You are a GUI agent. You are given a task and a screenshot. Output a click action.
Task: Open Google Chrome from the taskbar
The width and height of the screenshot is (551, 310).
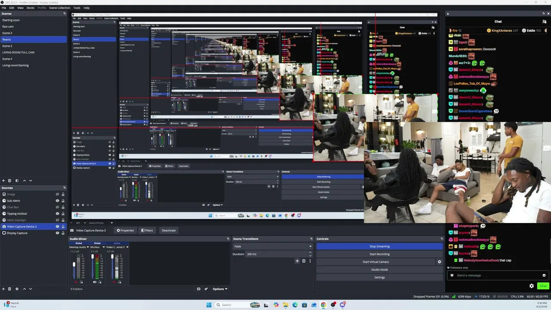click(323, 305)
